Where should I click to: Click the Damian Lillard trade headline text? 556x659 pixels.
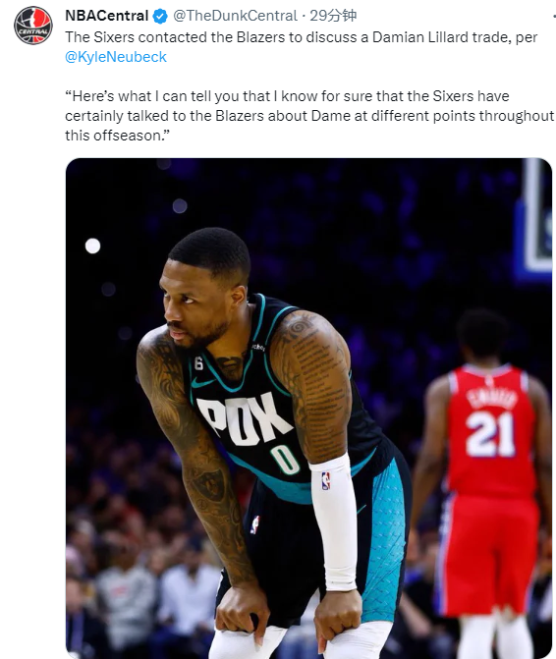[x=301, y=37]
